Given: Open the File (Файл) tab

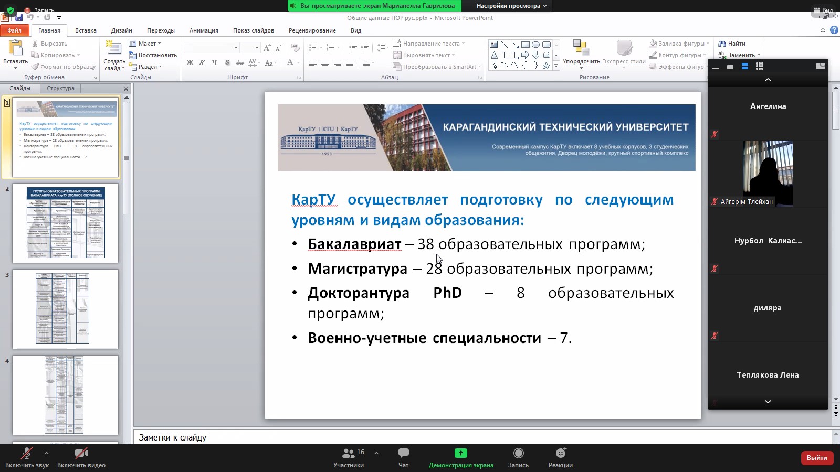Looking at the screenshot, I should click(x=15, y=30).
